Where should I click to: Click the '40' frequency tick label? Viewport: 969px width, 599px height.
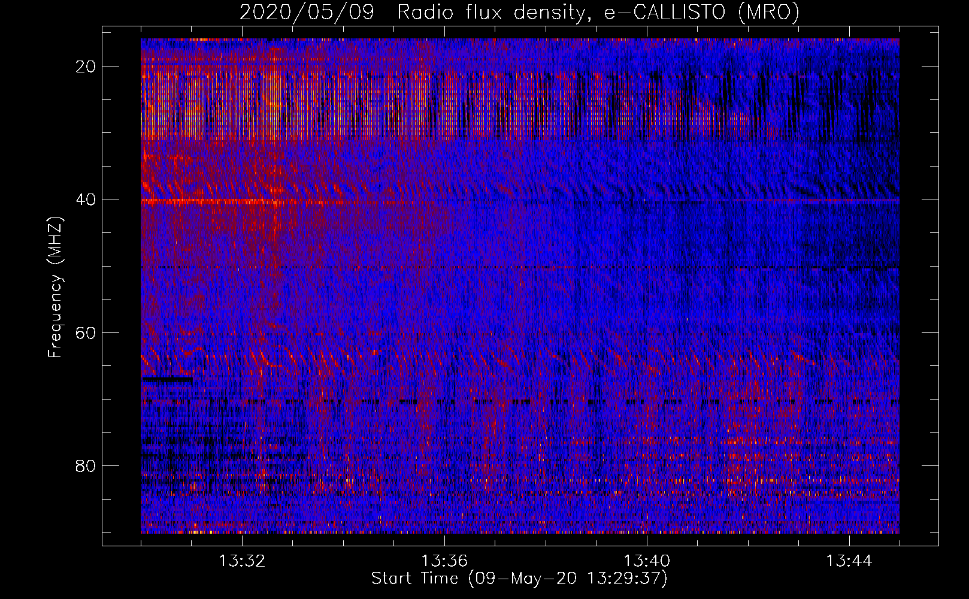click(86, 199)
